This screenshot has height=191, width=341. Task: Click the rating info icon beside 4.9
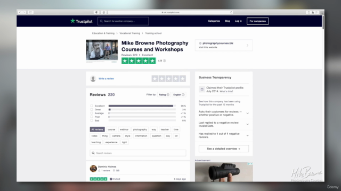pyautogui.click(x=165, y=61)
